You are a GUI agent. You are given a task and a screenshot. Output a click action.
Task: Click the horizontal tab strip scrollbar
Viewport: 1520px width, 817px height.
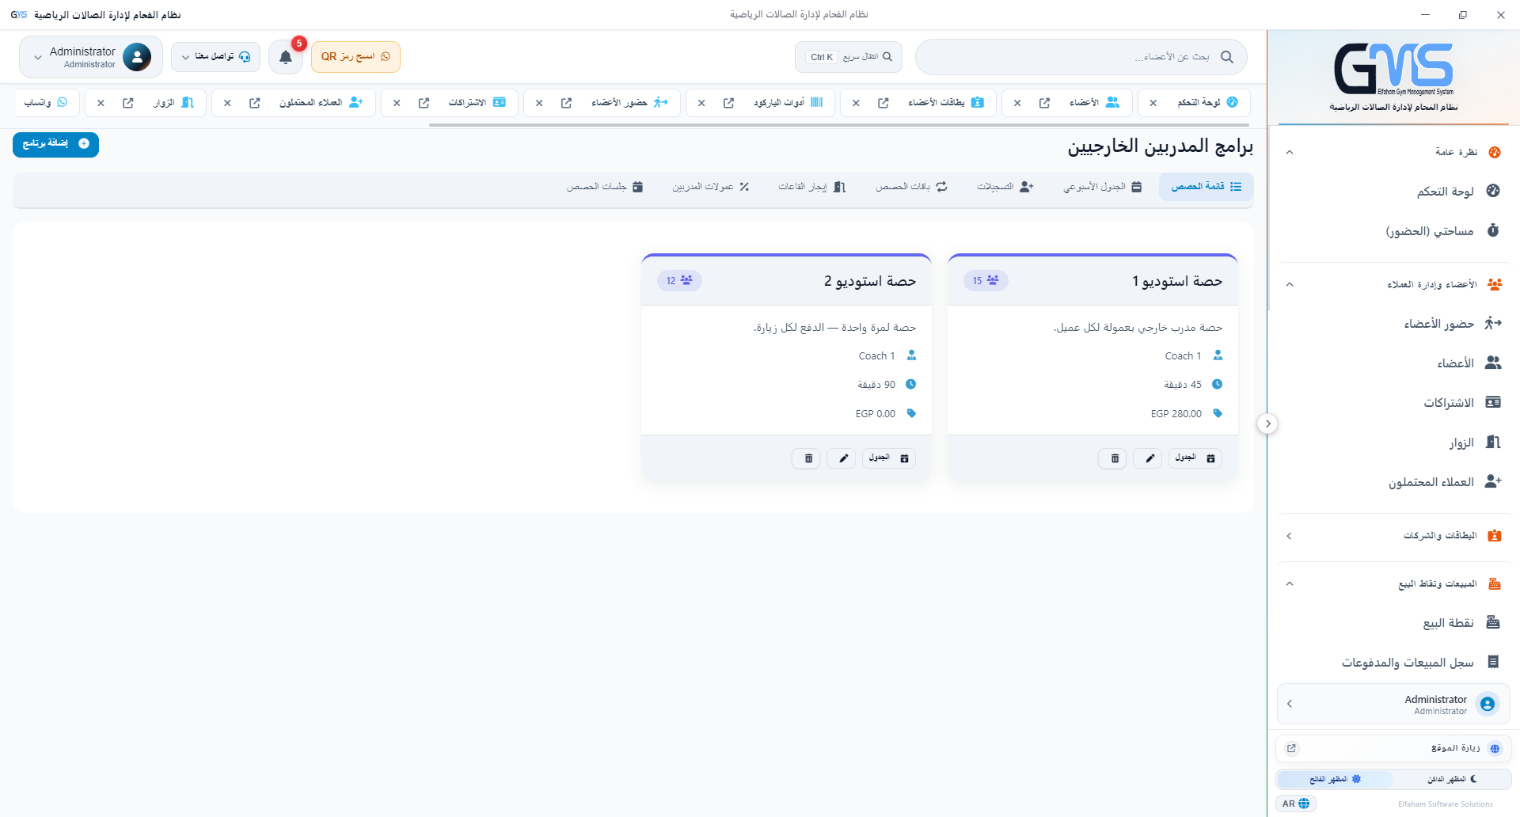coord(839,125)
